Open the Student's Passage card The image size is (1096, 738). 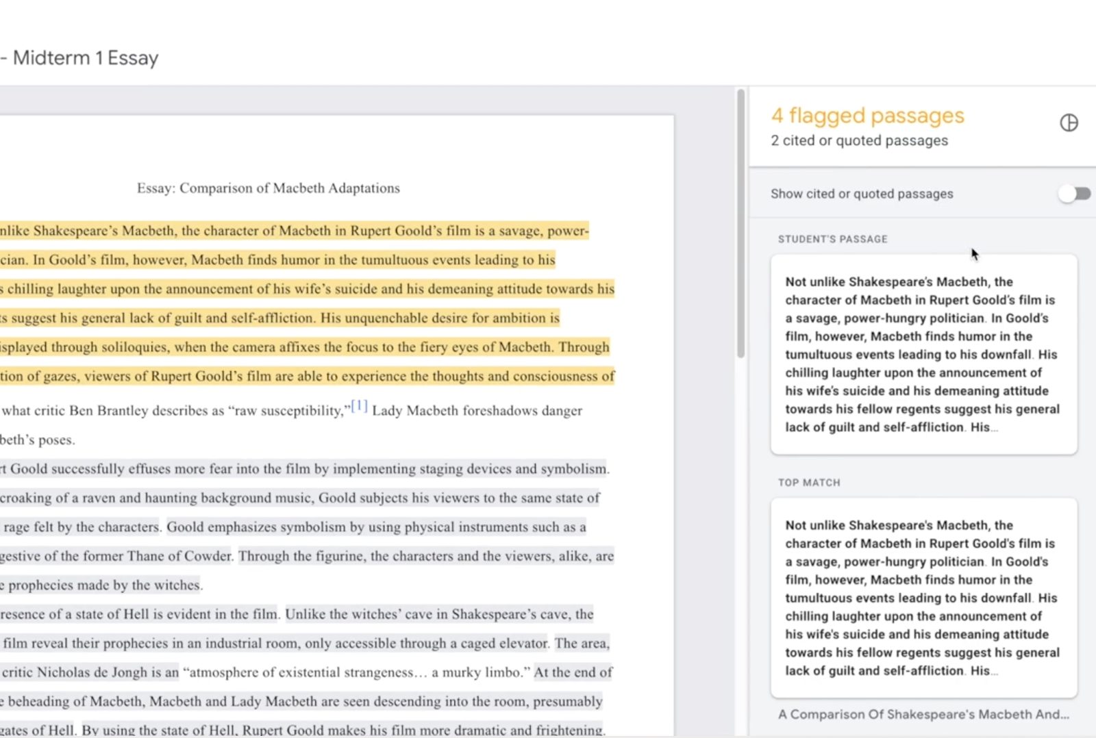click(923, 354)
